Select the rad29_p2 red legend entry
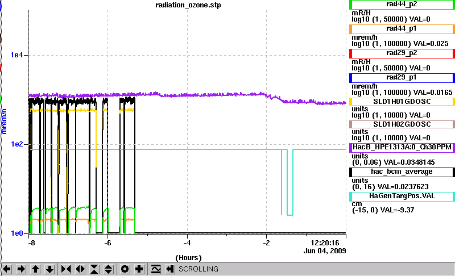The height and width of the screenshot is (276, 455). [x=402, y=53]
